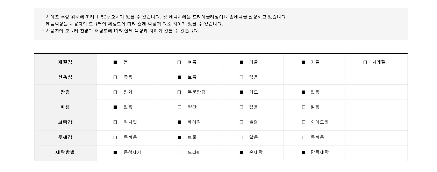Uncheck the 겨울 season checkbox
Screen dimensions: 437x172
click(303, 62)
